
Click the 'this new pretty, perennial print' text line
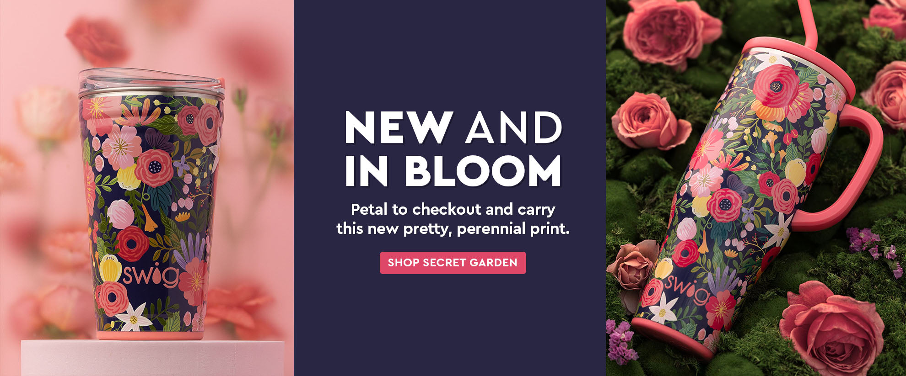point(453,228)
